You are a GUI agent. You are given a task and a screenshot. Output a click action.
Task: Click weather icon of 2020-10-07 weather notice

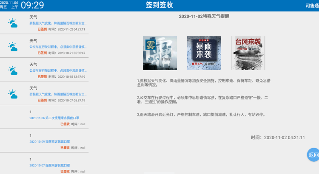13,94
